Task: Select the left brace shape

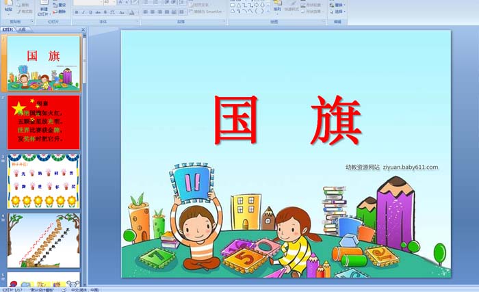Action: point(256,11)
